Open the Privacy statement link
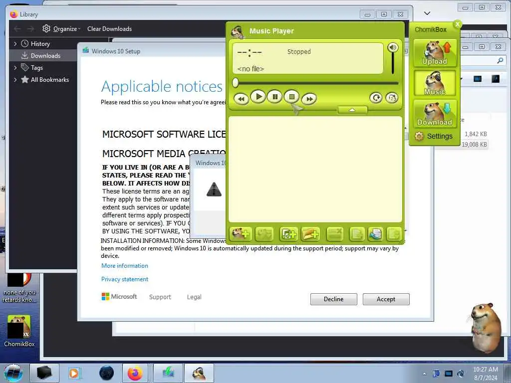This screenshot has height=383, width=511. [124, 279]
